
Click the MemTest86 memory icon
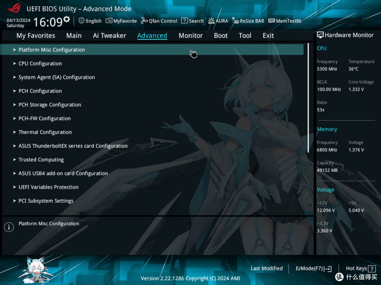pyautogui.click(x=271, y=21)
